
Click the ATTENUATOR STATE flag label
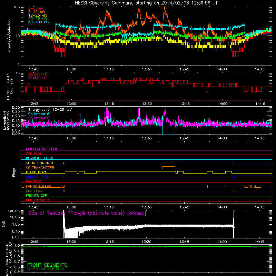[42, 149]
